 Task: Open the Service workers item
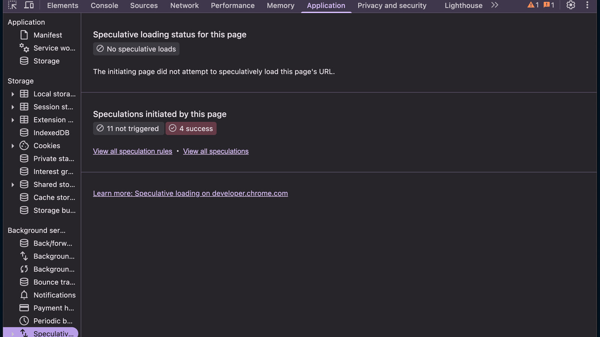[54, 48]
